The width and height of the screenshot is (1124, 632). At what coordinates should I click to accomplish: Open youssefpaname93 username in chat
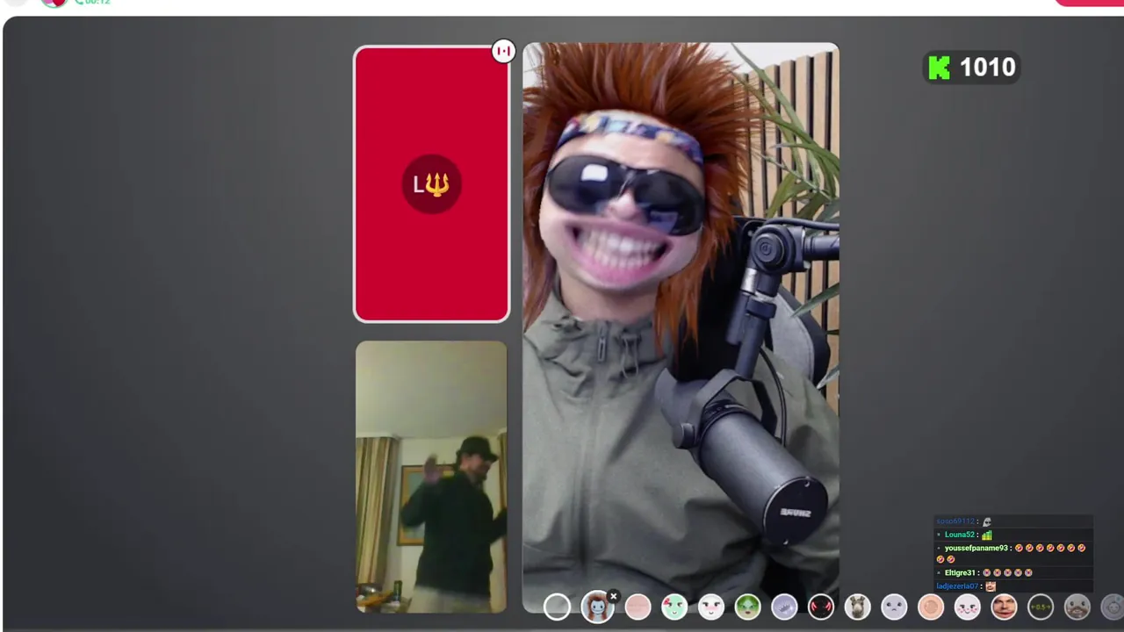tap(976, 548)
